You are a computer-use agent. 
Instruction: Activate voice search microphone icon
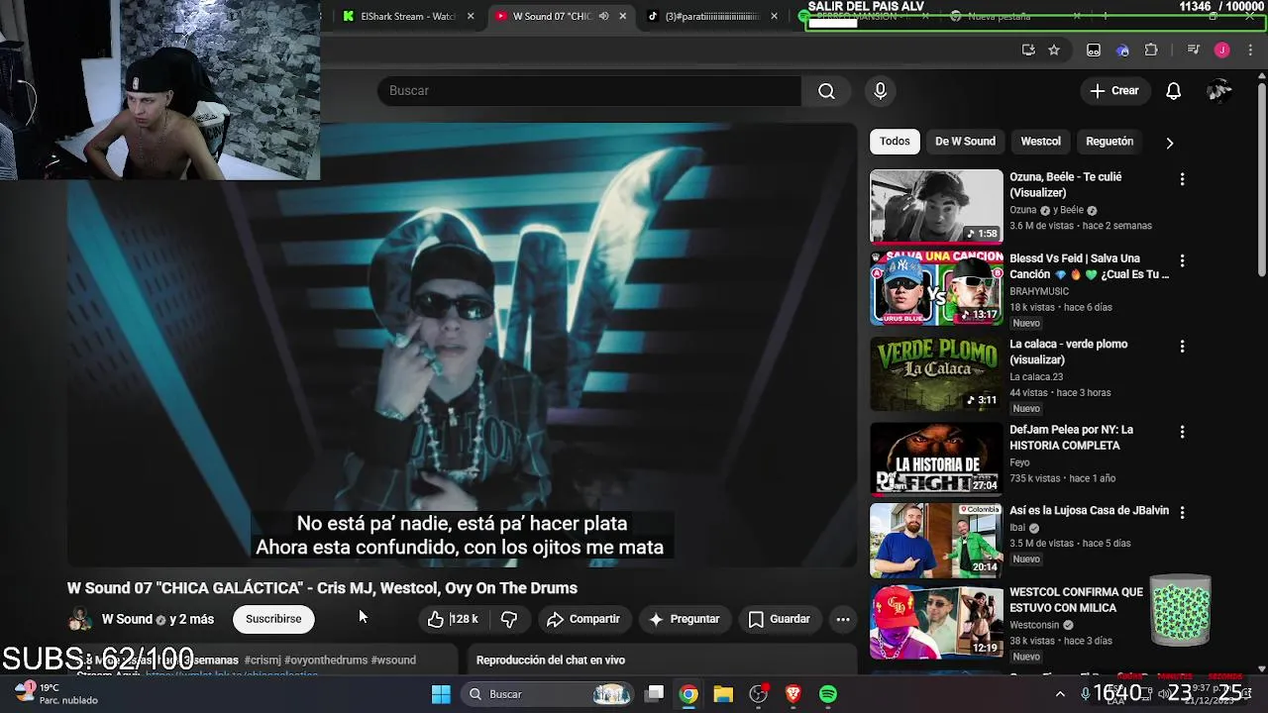880,91
